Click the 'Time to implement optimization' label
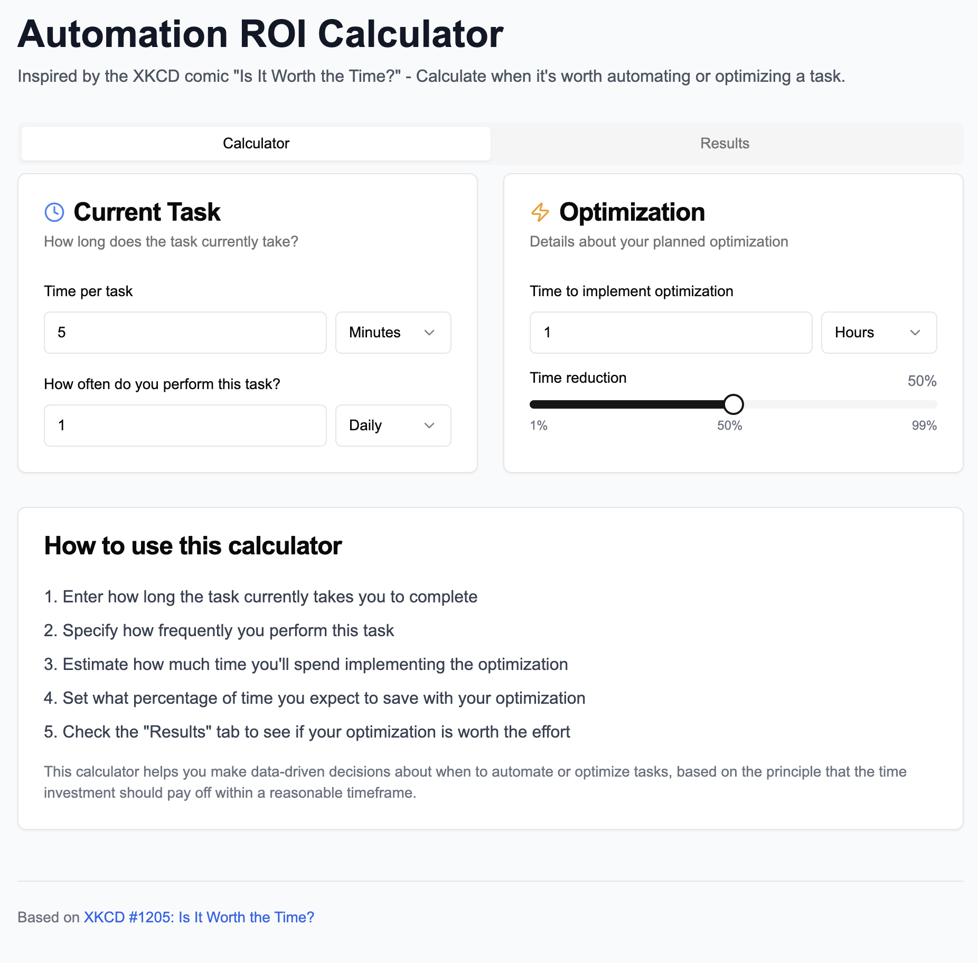 pyautogui.click(x=632, y=291)
